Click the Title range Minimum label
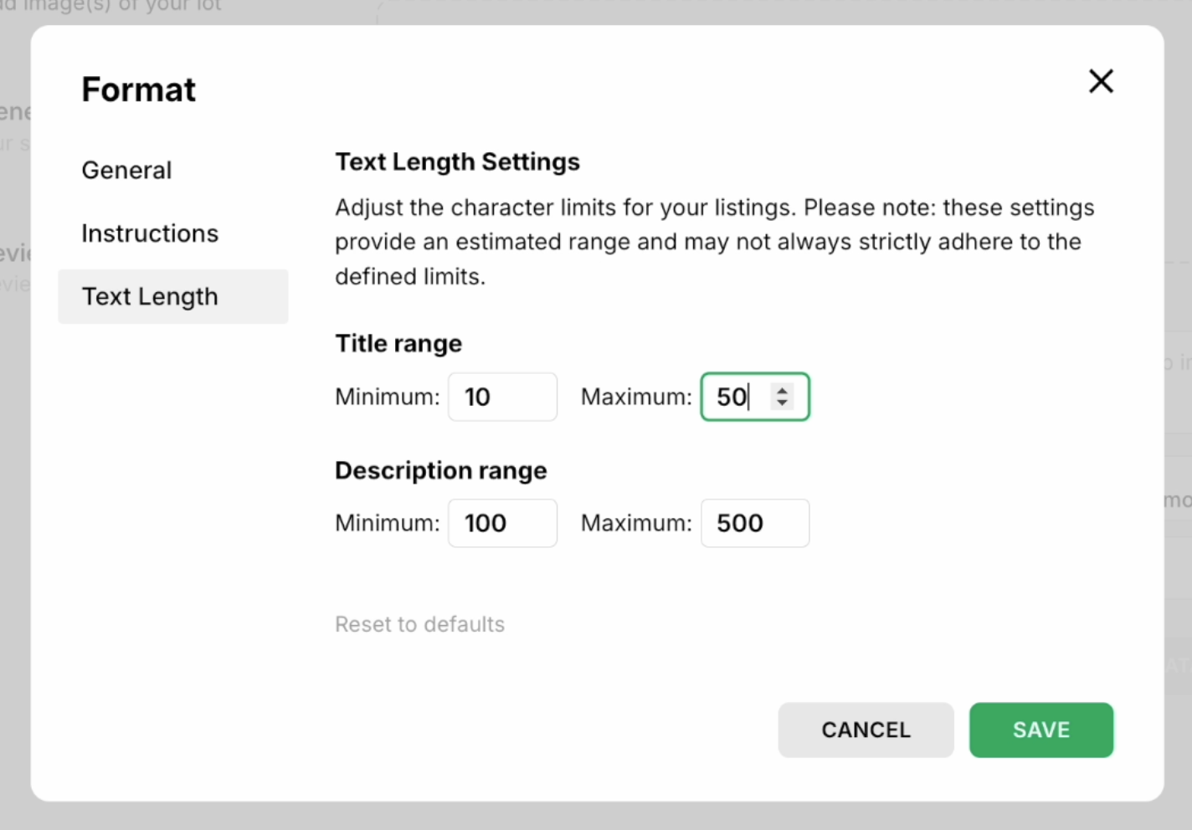This screenshot has height=830, width=1192. tap(387, 397)
